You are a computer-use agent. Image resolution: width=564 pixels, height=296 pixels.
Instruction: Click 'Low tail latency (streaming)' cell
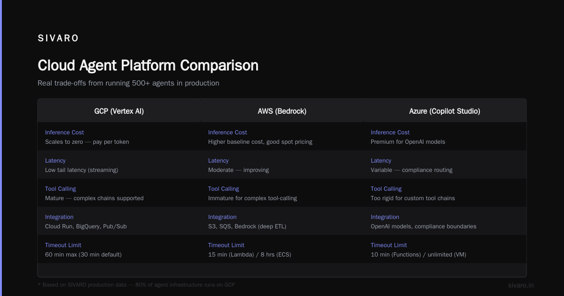pyautogui.click(x=82, y=170)
